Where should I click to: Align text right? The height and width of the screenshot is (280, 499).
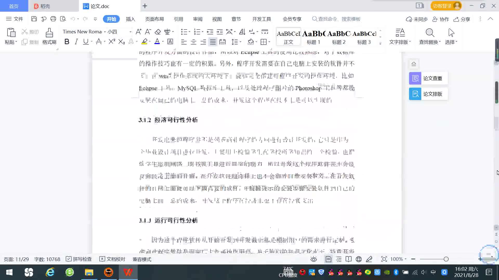(x=203, y=42)
